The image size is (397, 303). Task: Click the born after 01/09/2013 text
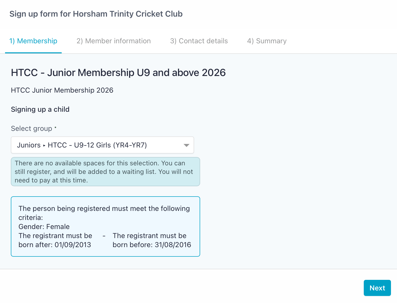[55, 240]
